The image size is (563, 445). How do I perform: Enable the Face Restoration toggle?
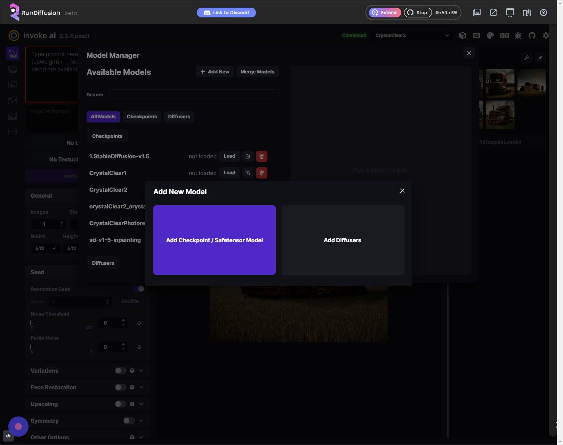coord(120,387)
